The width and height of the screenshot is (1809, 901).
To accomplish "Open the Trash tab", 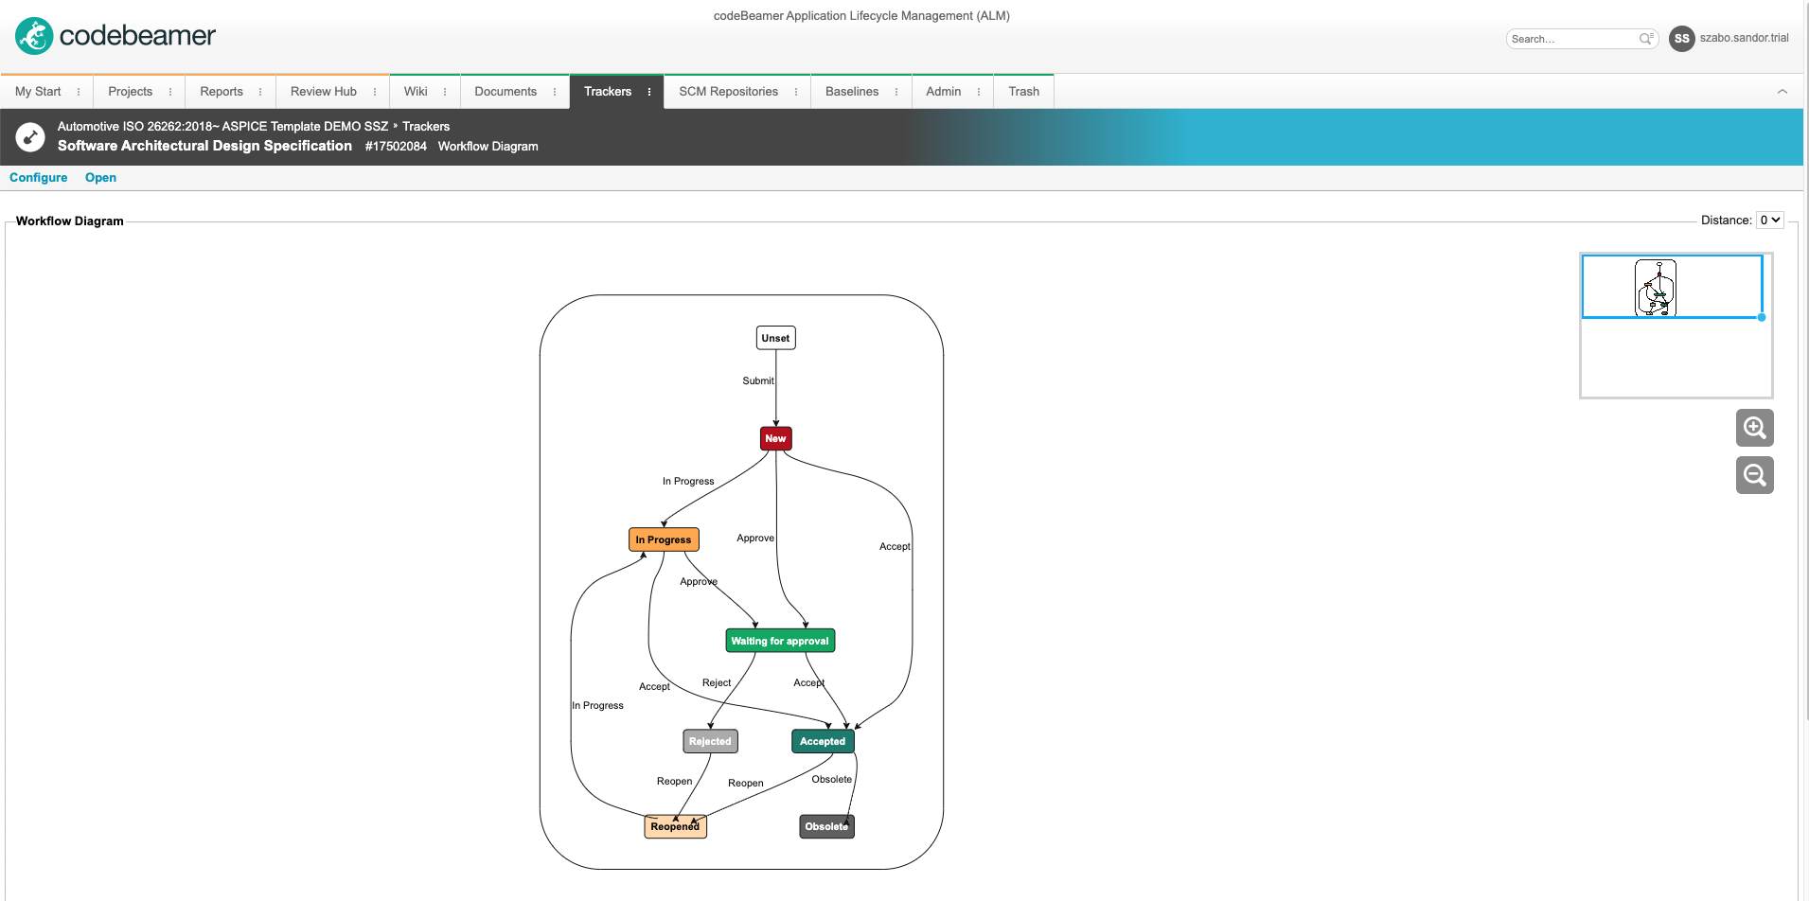I will point(1023,92).
